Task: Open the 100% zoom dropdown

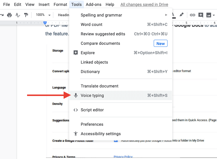Action: (x=43, y=15)
